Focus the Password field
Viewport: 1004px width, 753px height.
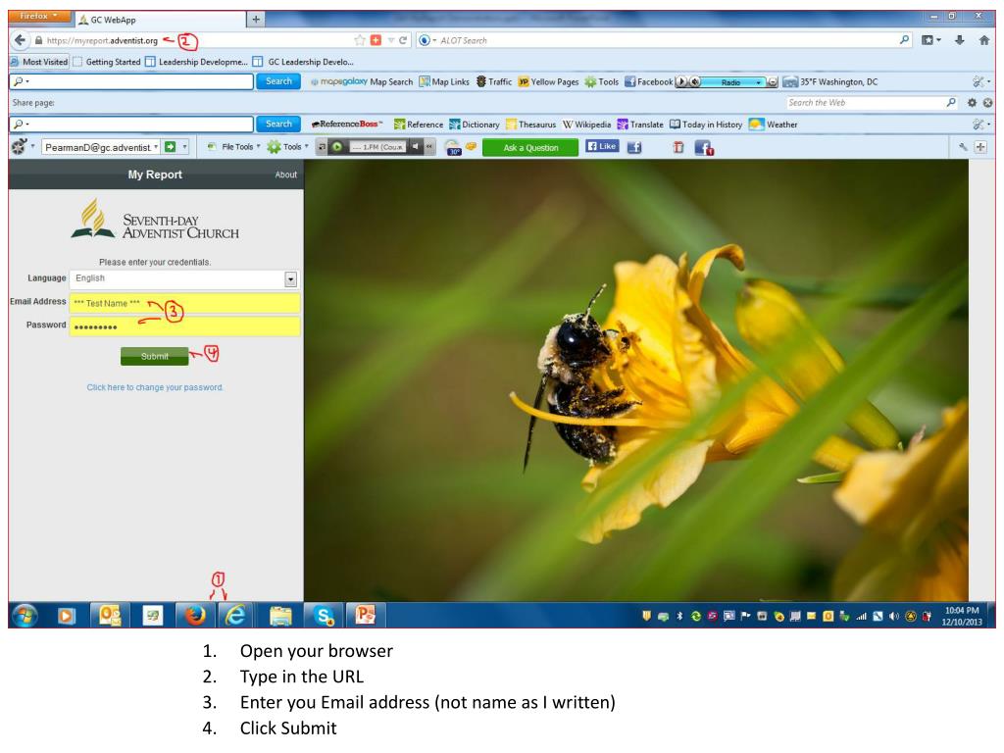pos(184,326)
